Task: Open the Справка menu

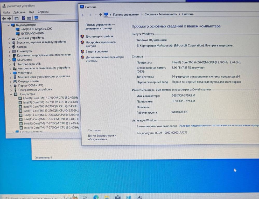Action: pos(43,12)
